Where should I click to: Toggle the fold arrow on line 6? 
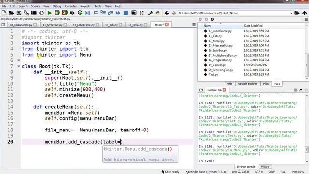[19, 60]
